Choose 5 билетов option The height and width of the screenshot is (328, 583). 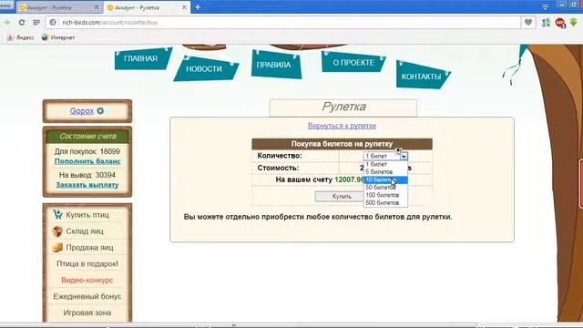[385, 172]
